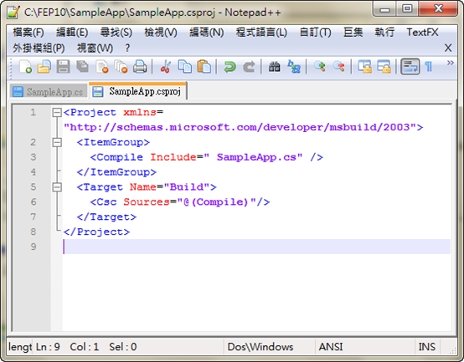Collapse the ItemGroup fold marker
Screen dimensions: 464x362
point(56,143)
